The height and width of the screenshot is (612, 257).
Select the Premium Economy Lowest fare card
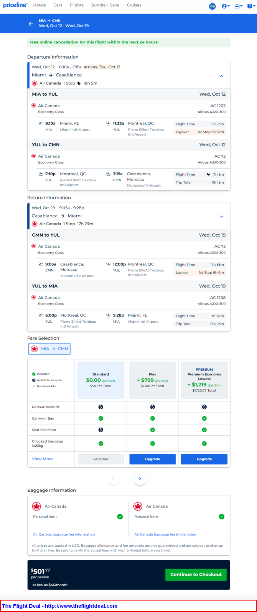204,380
